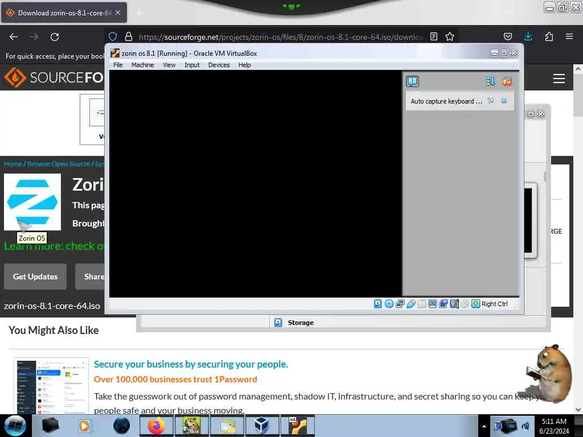Click the Over 100,000 businesses trust 1Password text
The height and width of the screenshot is (437, 583).
(x=175, y=380)
